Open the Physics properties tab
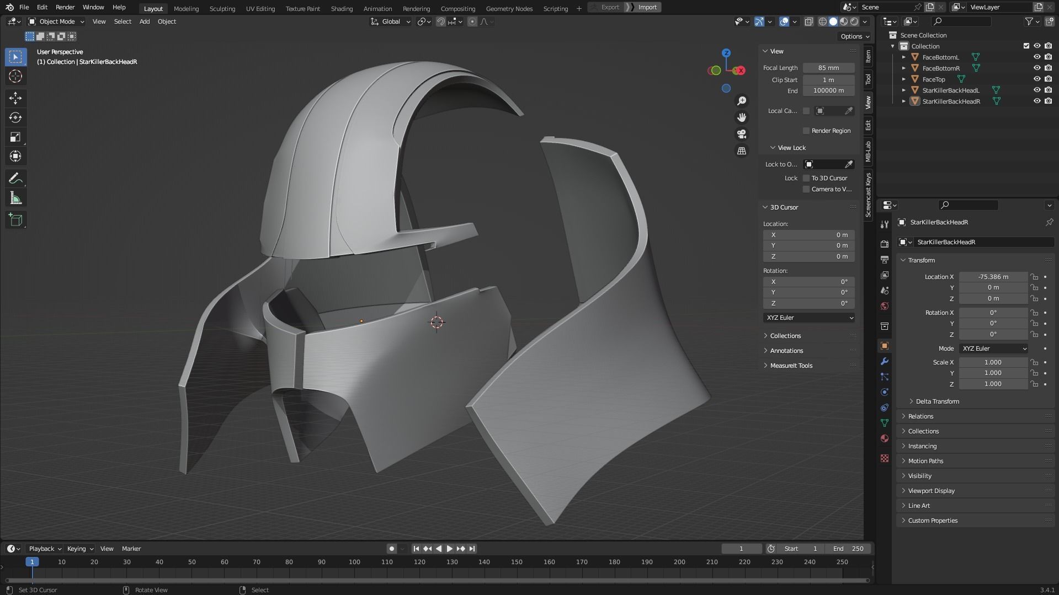Screen dimensions: 1059x595 (885, 392)
